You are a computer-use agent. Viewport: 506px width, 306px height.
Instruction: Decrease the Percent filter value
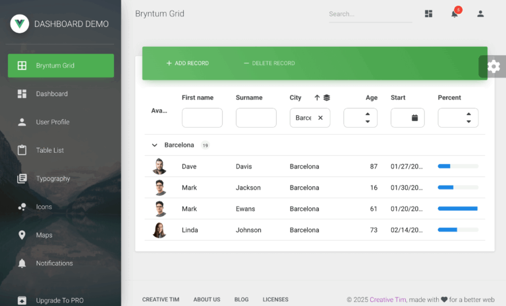point(468,122)
